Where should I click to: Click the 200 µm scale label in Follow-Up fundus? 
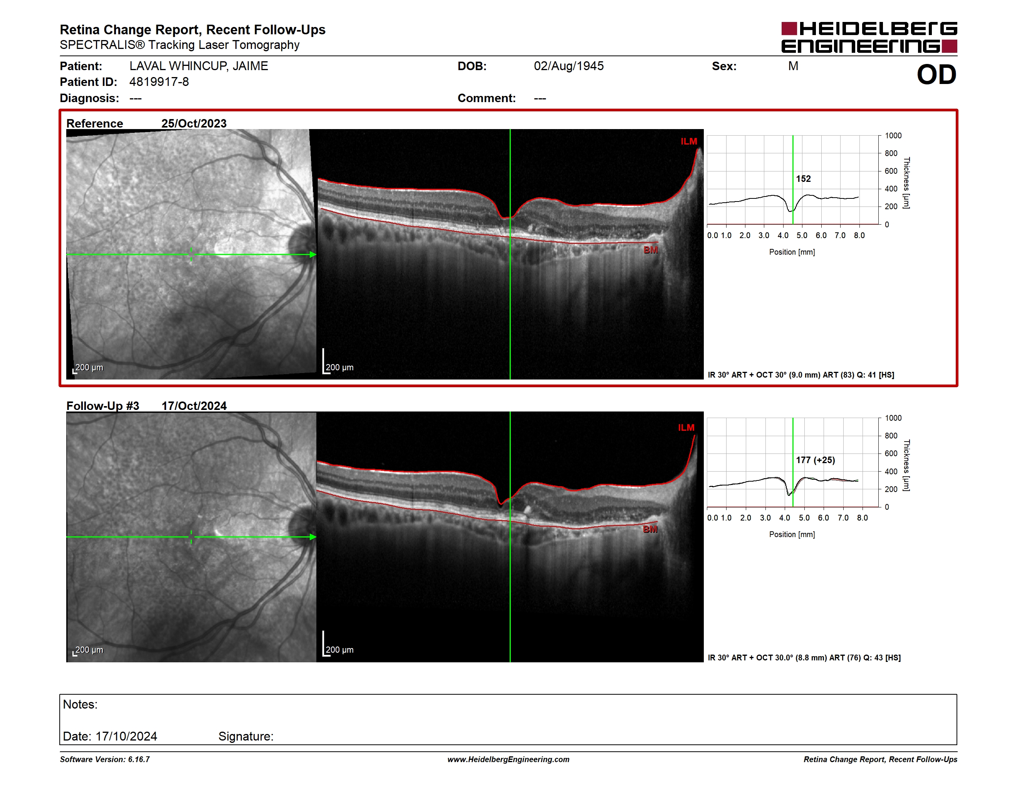89,650
